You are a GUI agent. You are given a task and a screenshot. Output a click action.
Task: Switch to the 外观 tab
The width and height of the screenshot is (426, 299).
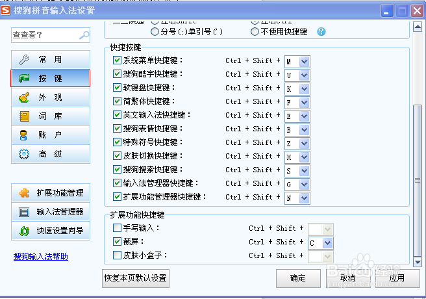[51, 97]
